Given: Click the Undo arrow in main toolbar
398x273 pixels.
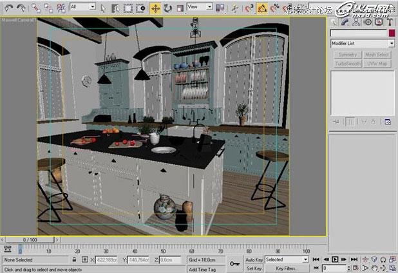Looking at the screenshot, I should (8, 8).
